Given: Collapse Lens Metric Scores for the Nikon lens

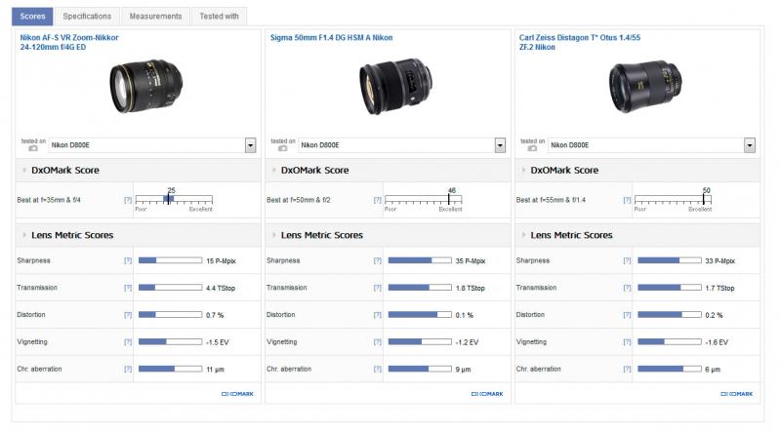Looking at the screenshot, I should (x=24, y=235).
